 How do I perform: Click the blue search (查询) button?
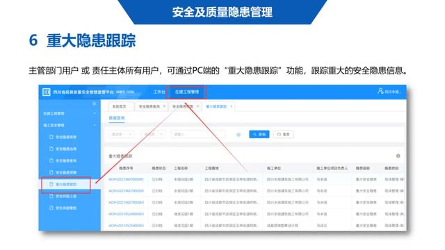tap(259, 134)
